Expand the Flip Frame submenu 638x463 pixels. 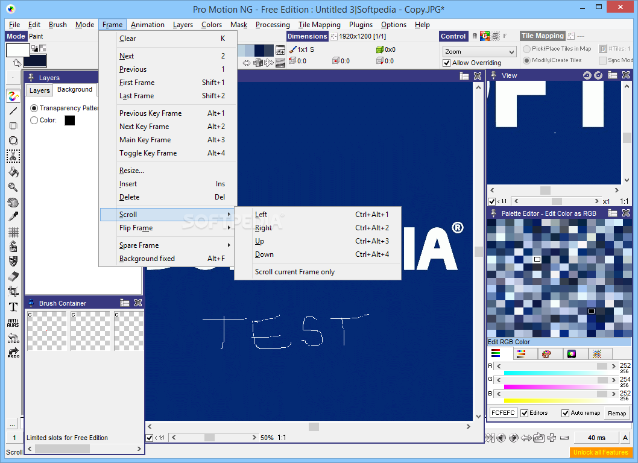click(167, 228)
